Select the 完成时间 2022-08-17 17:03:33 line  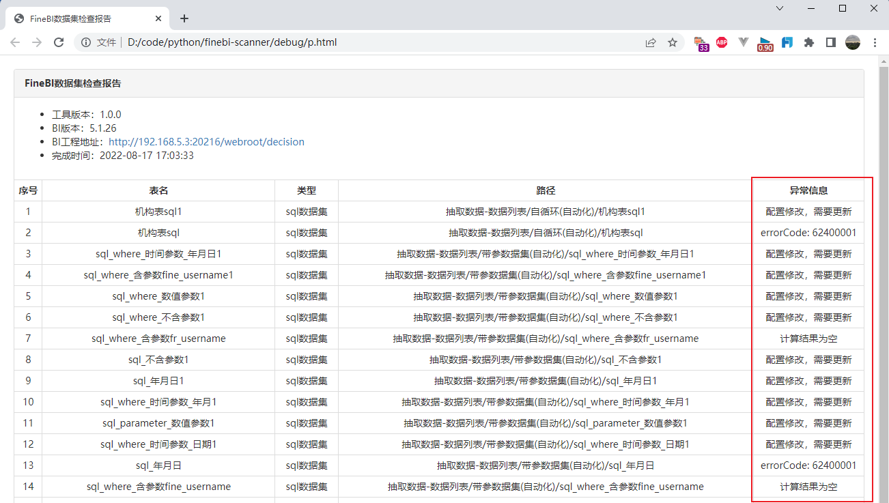[122, 156]
